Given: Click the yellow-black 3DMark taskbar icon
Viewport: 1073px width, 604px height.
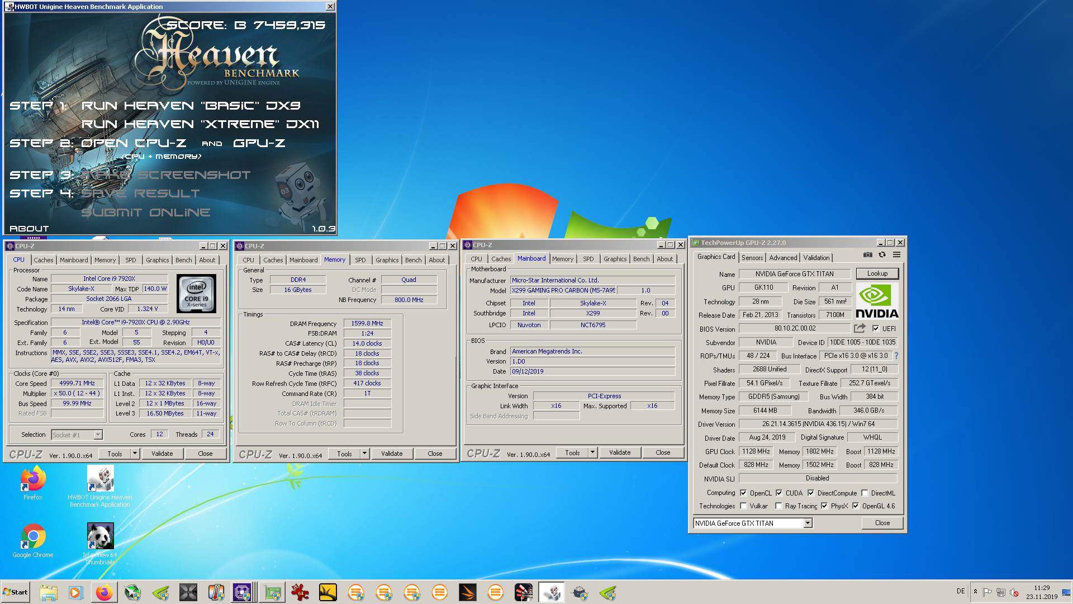Looking at the screenshot, I should [x=328, y=592].
